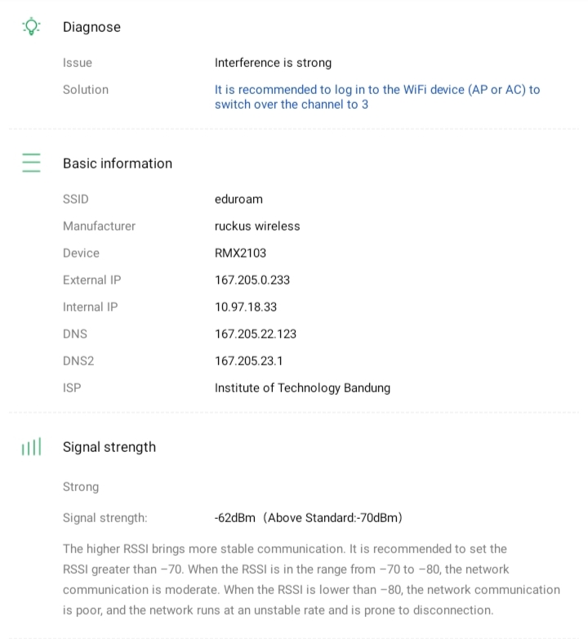The image size is (588, 639).
Task: Select the Basic information heading
Action: point(118,163)
